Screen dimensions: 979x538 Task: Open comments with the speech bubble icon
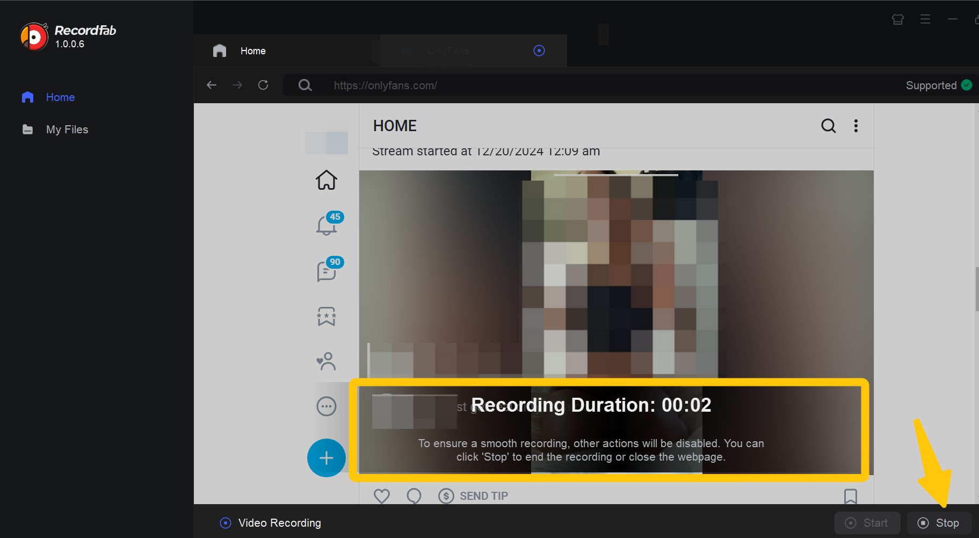pyautogui.click(x=414, y=496)
